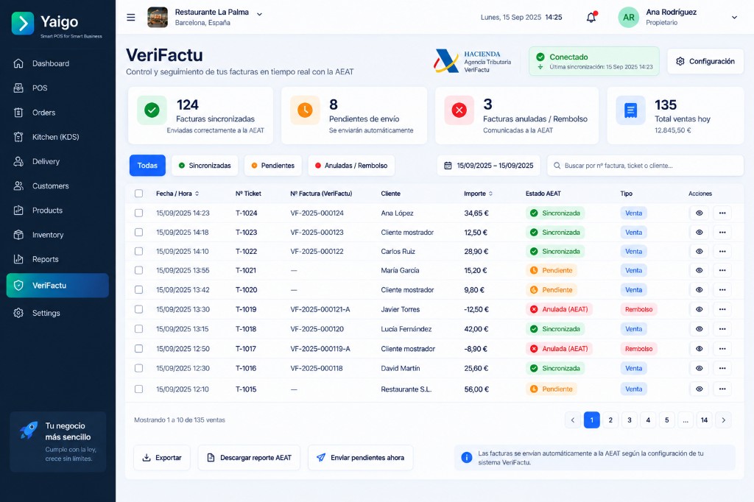Screen dimensions: 754x502
Task: Click invoice number VF-2025-000121-A
Action: [x=320, y=309]
